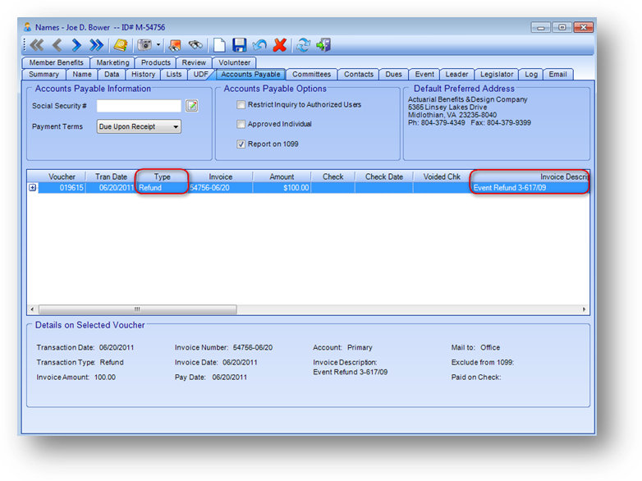This screenshot has height=481, width=642.
Task: Switch to the Marketing tab
Action: click(112, 62)
